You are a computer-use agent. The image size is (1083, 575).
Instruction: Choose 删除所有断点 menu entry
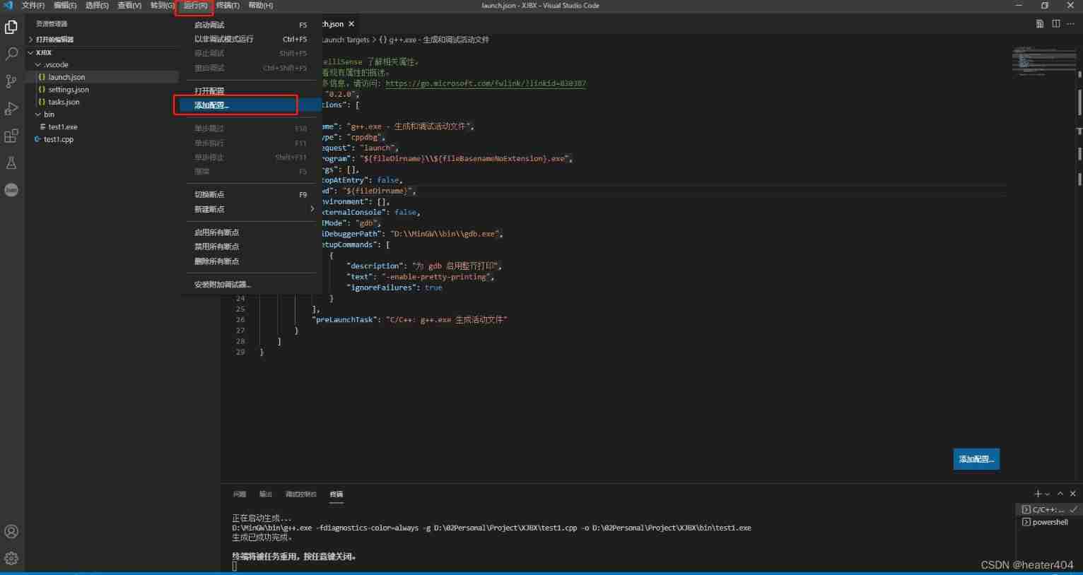tap(250, 261)
